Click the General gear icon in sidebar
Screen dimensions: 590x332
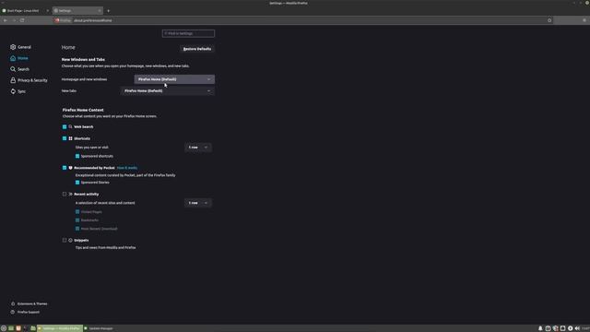point(13,47)
